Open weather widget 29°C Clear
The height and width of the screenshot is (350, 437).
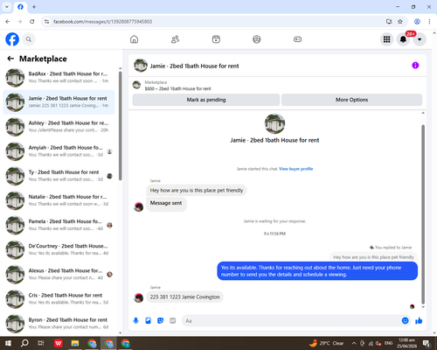pos(326,343)
